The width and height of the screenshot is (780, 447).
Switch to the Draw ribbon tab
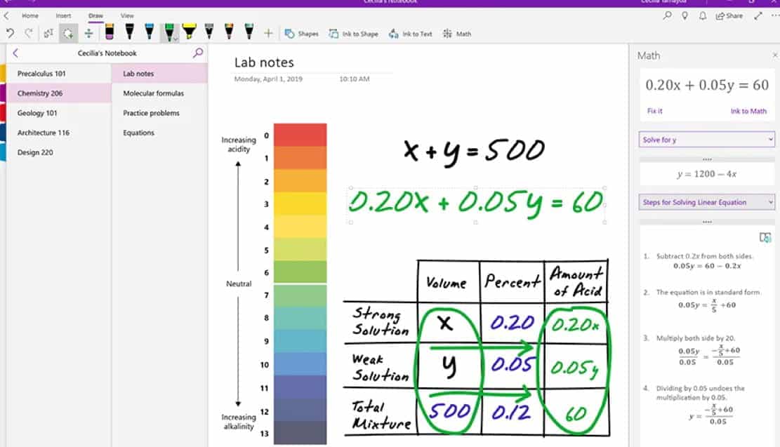point(95,15)
